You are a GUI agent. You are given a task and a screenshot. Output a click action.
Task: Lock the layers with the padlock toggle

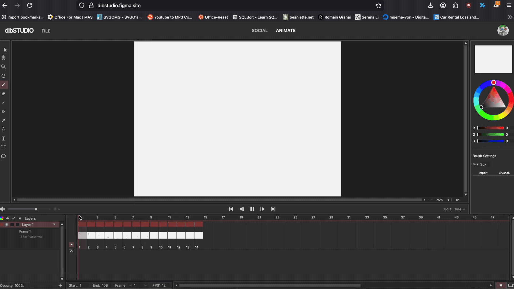(20, 218)
